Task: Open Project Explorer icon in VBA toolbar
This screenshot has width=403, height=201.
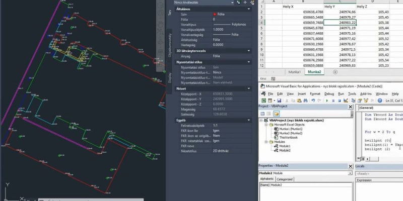Action: coord(354,100)
